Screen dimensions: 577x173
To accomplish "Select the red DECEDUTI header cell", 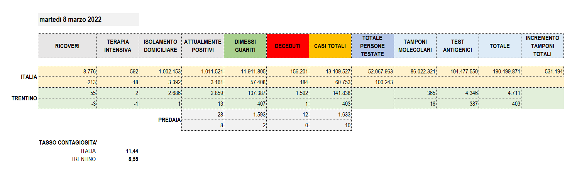I will [288, 46].
